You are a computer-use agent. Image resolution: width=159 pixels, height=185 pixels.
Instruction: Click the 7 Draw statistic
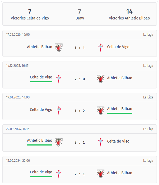point(79,14)
